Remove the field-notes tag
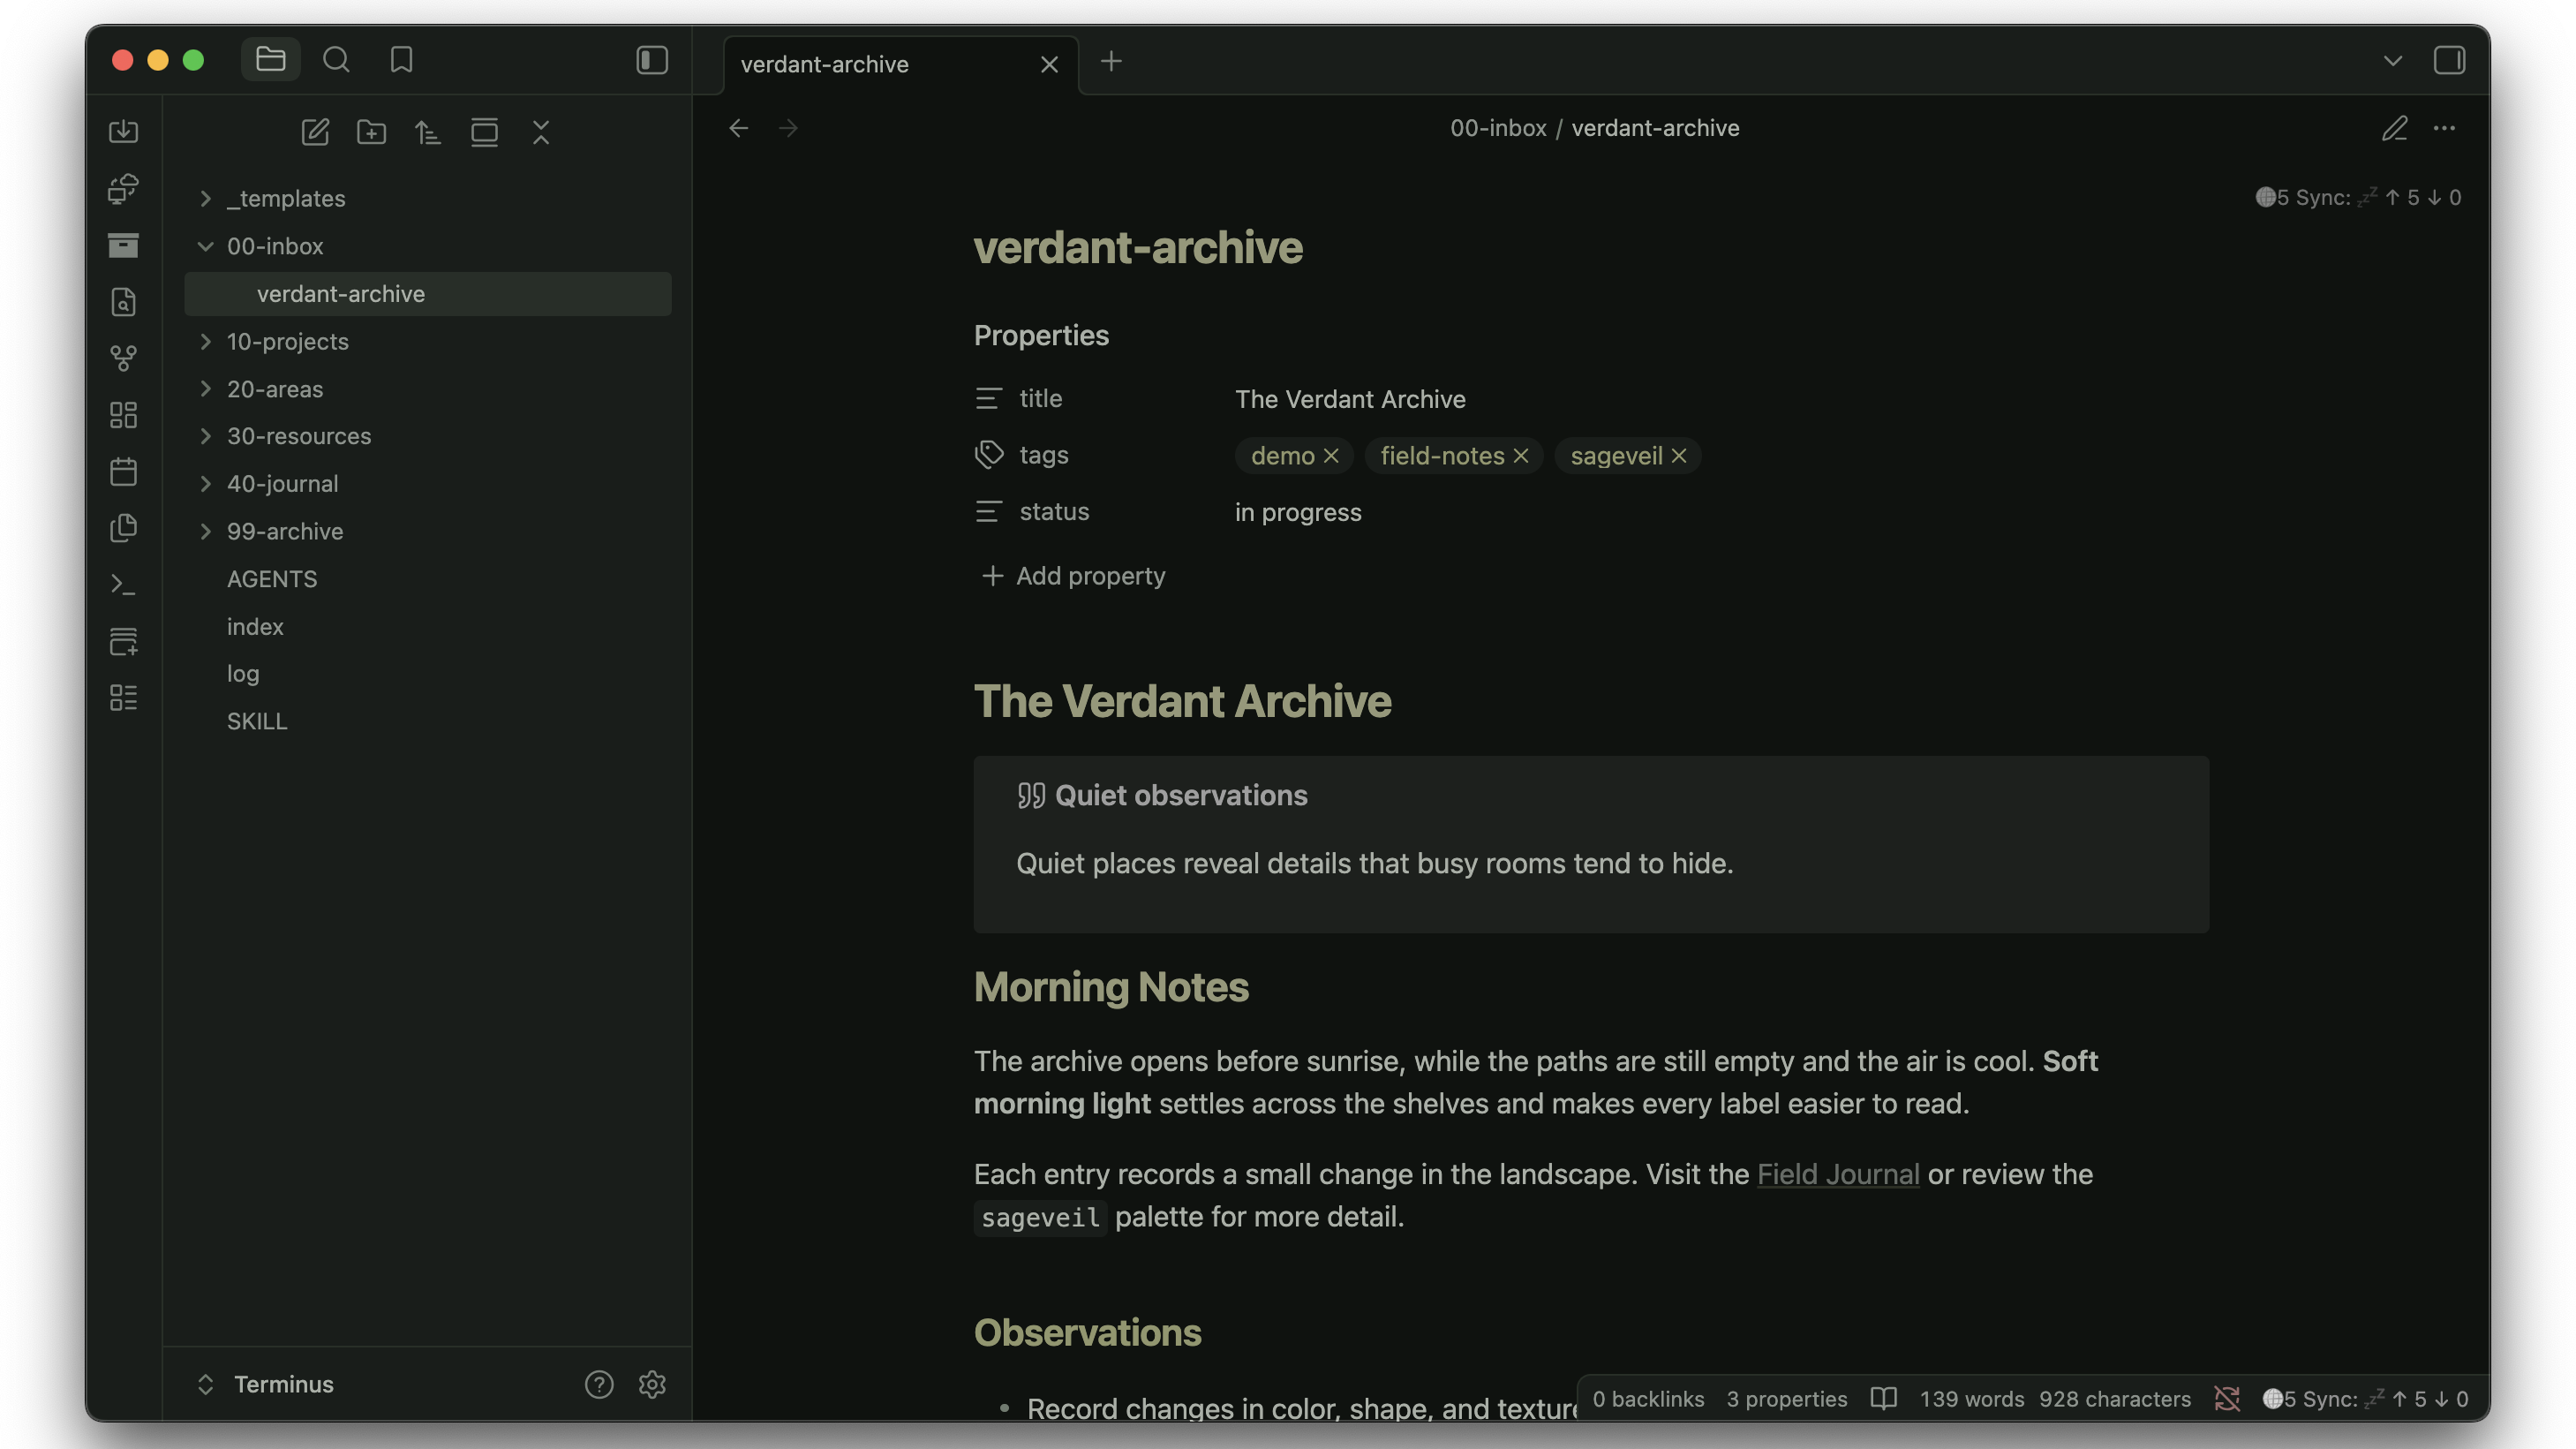The image size is (2576, 1449). pyautogui.click(x=1521, y=456)
